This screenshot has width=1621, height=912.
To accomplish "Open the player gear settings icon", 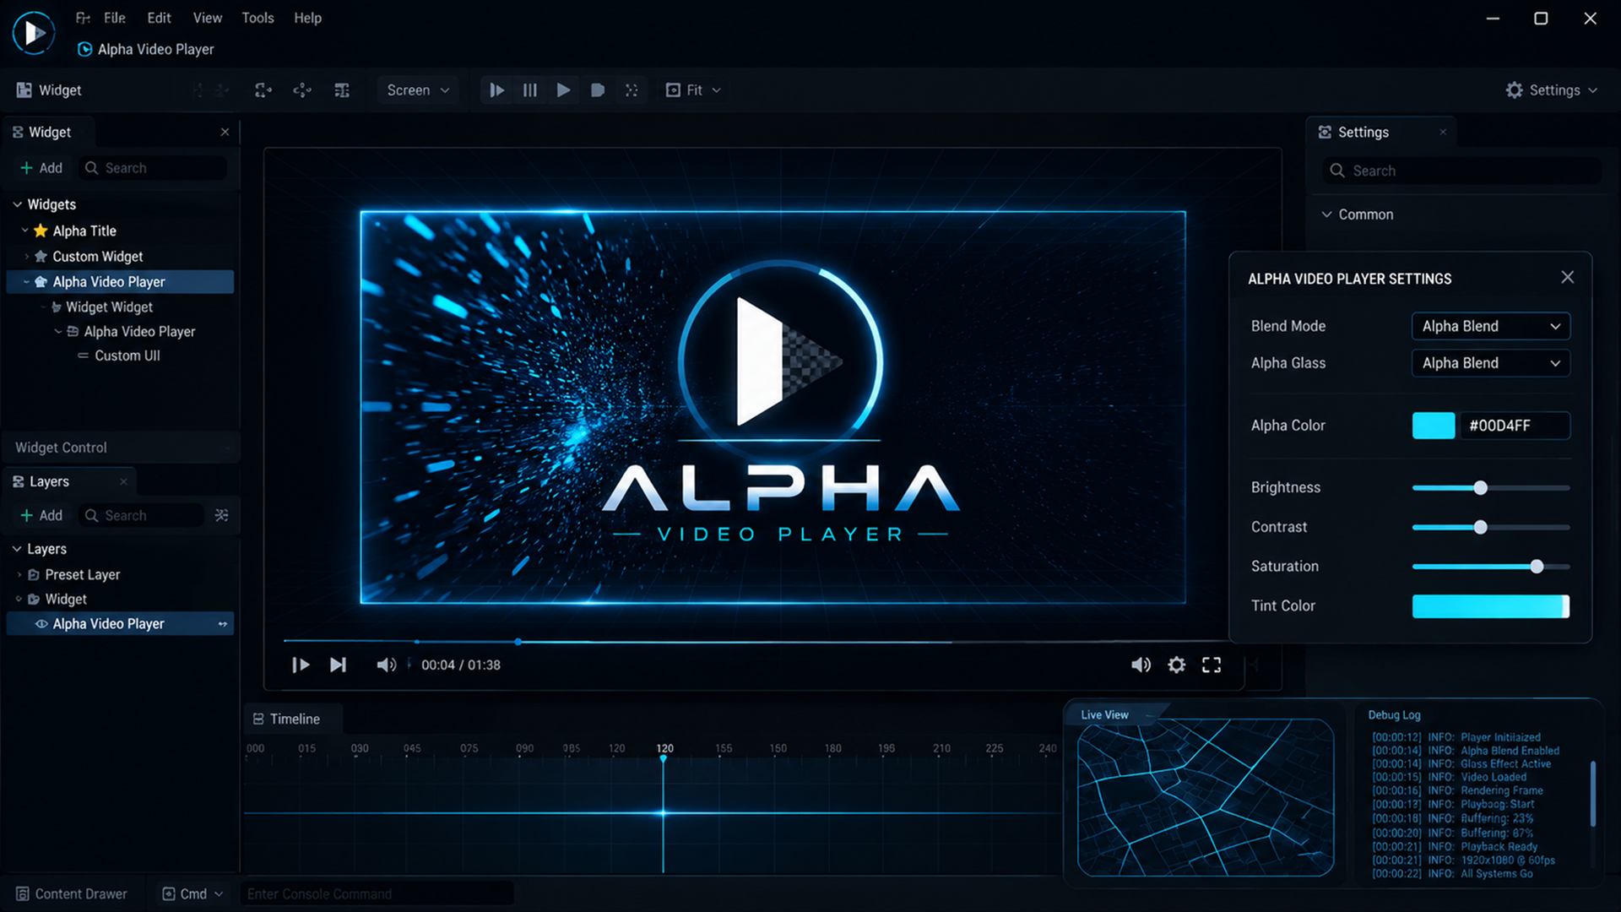I will tap(1176, 665).
